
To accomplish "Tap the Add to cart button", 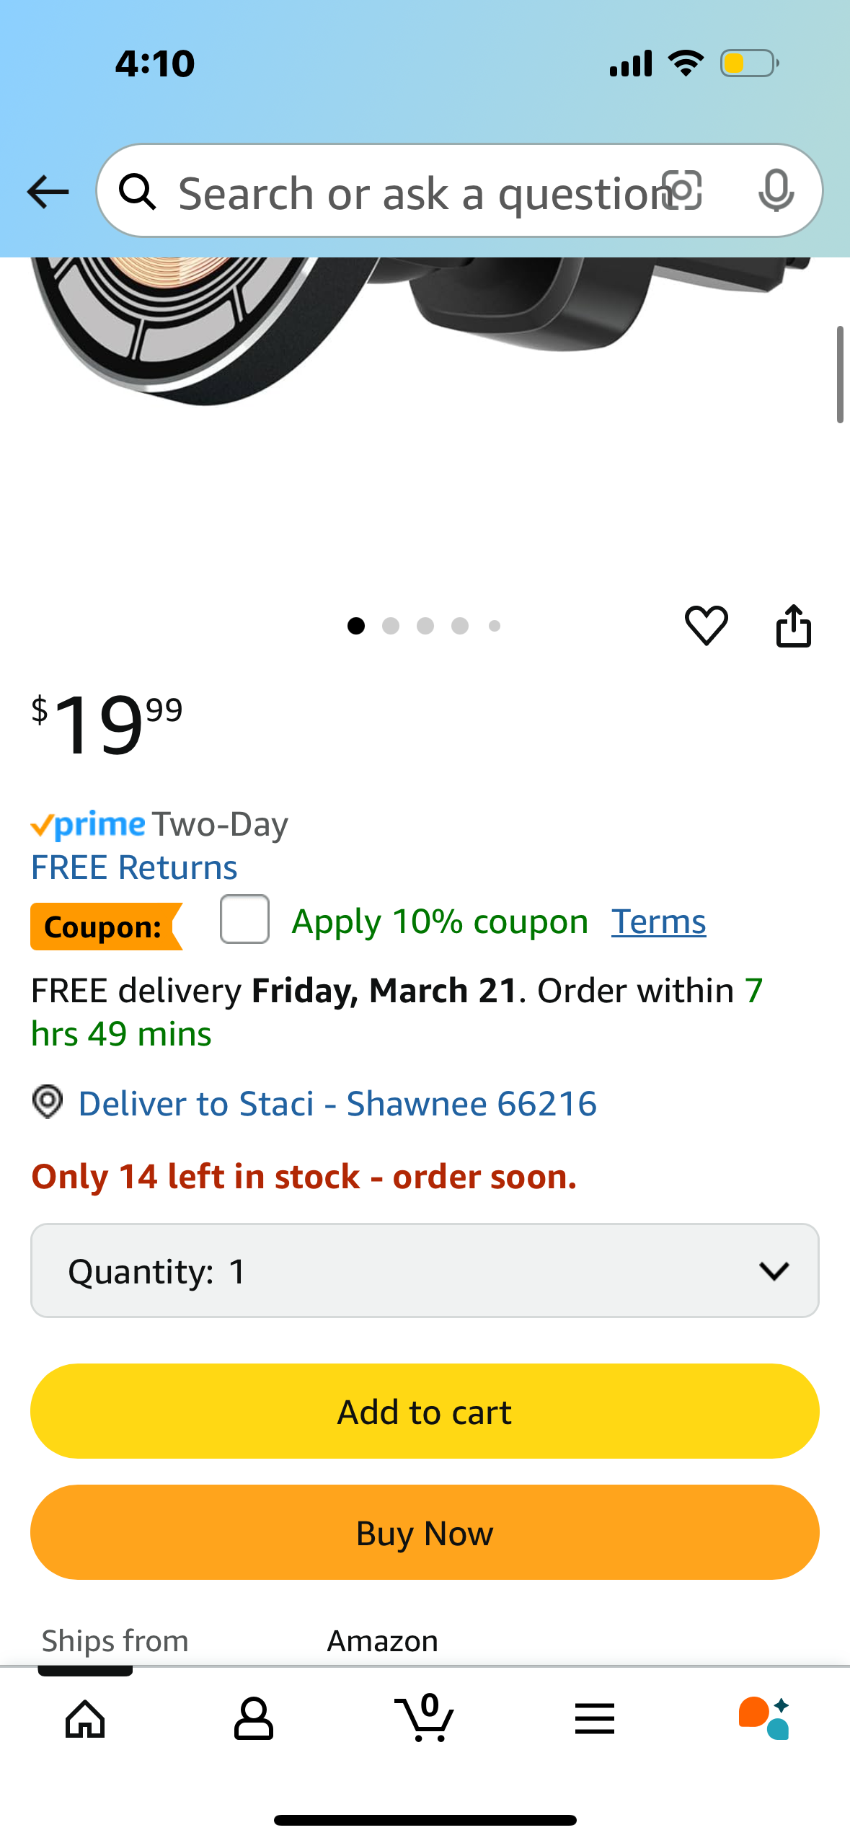I will (x=425, y=1411).
